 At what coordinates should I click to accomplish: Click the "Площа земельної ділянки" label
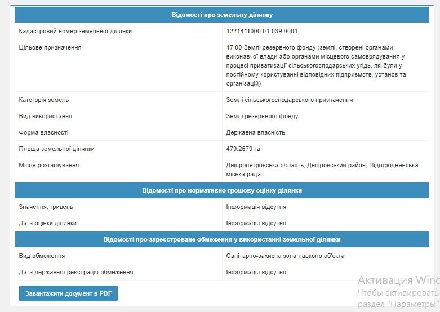coord(57,149)
